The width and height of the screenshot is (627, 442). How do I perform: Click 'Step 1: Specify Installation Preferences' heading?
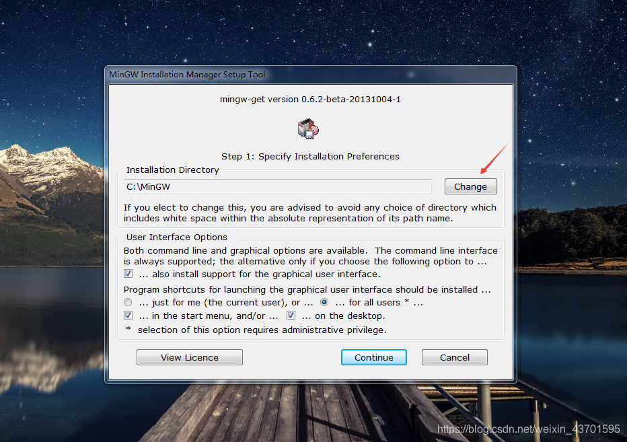(310, 156)
